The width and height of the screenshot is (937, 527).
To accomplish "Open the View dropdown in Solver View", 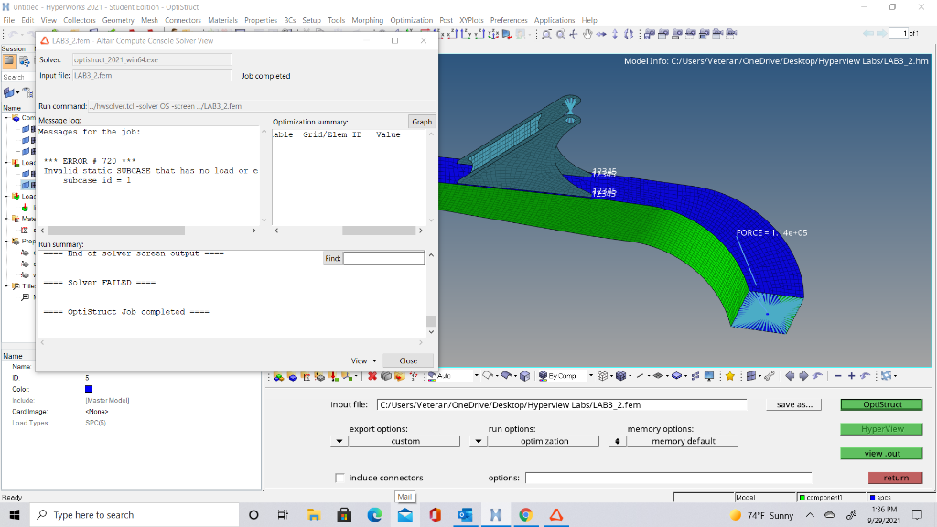I will [364, 360].
